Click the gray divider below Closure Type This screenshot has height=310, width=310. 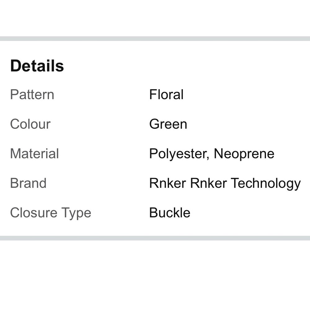(155, 238)
